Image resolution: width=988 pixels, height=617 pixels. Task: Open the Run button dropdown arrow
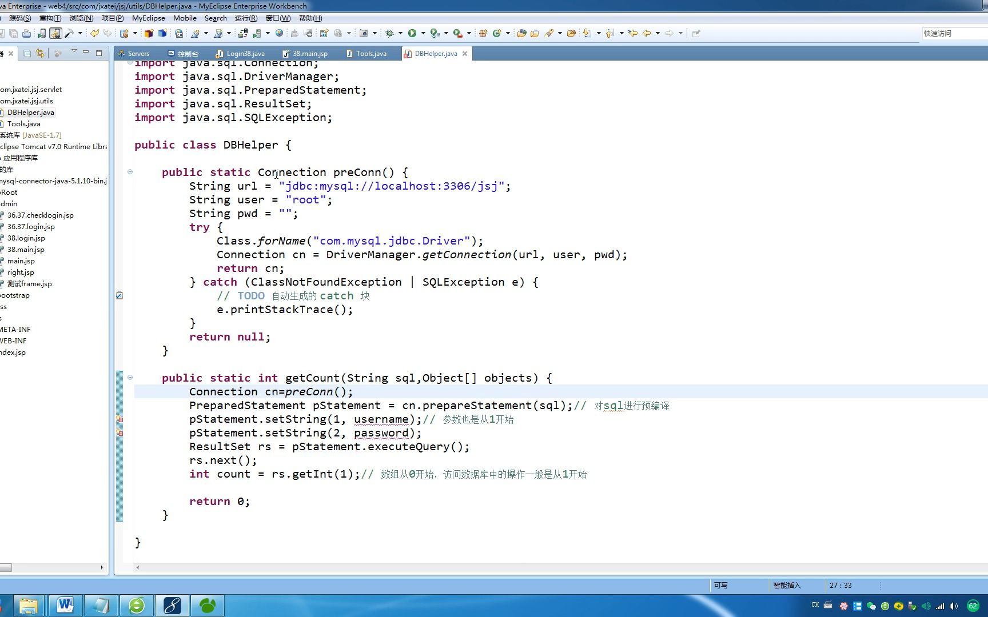coord(423,33)
